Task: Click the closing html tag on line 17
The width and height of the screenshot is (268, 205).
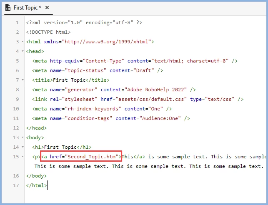Action: [36, 185]
